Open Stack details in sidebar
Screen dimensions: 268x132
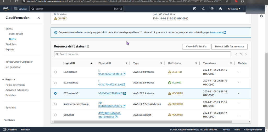(16, 34)
